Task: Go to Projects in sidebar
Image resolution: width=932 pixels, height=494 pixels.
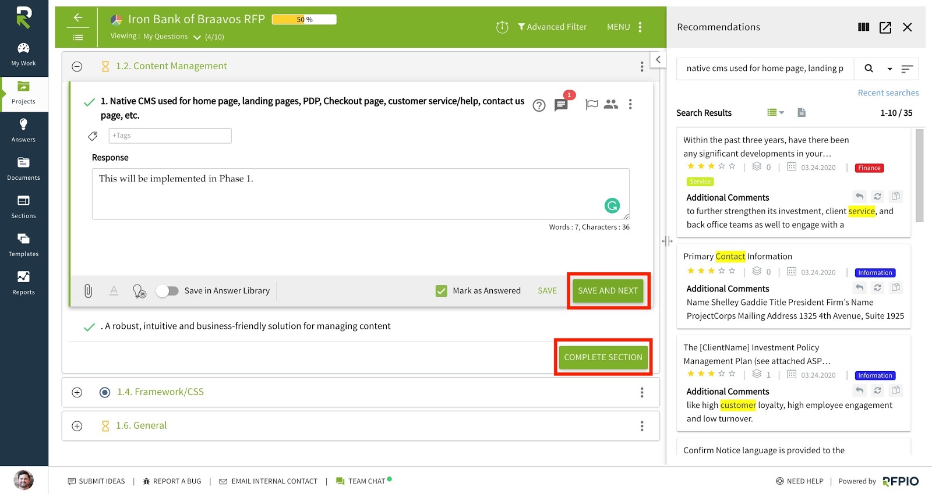Action: click(x=23, y=93)
